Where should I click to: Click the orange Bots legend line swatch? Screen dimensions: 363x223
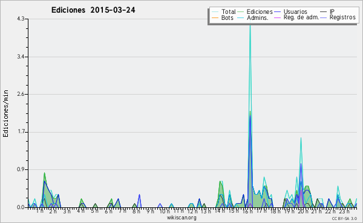pos(215,17)
